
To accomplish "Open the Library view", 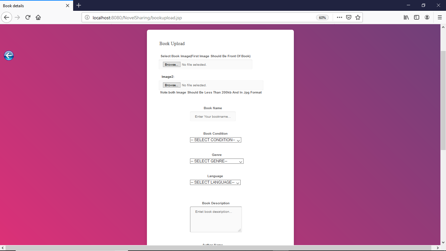I will point(406,17).
